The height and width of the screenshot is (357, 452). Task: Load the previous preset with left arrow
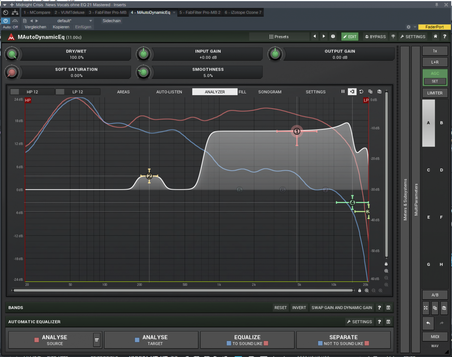pyautogui.click(x=315, y=36)
